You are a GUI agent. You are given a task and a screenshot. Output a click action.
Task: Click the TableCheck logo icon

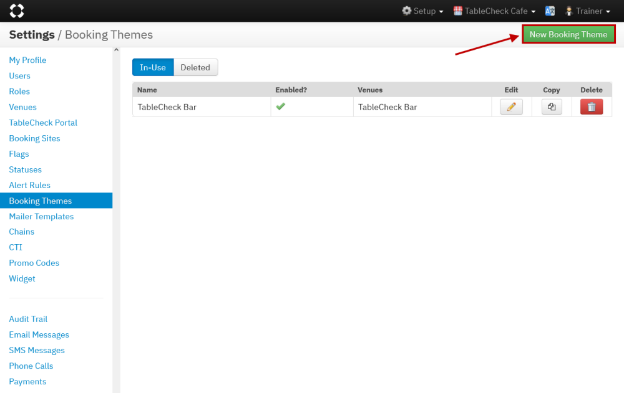pyautogui.click(x=17, y=11)
